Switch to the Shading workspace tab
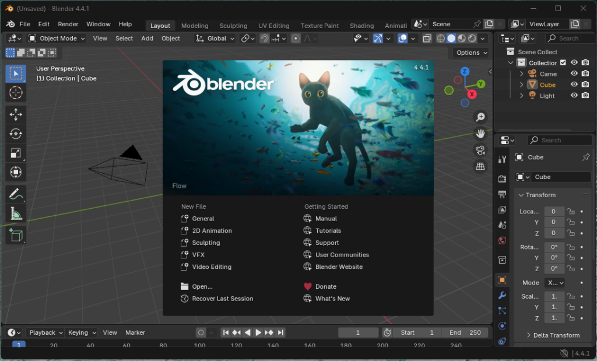The image size is (597, 361). [361, 26]
